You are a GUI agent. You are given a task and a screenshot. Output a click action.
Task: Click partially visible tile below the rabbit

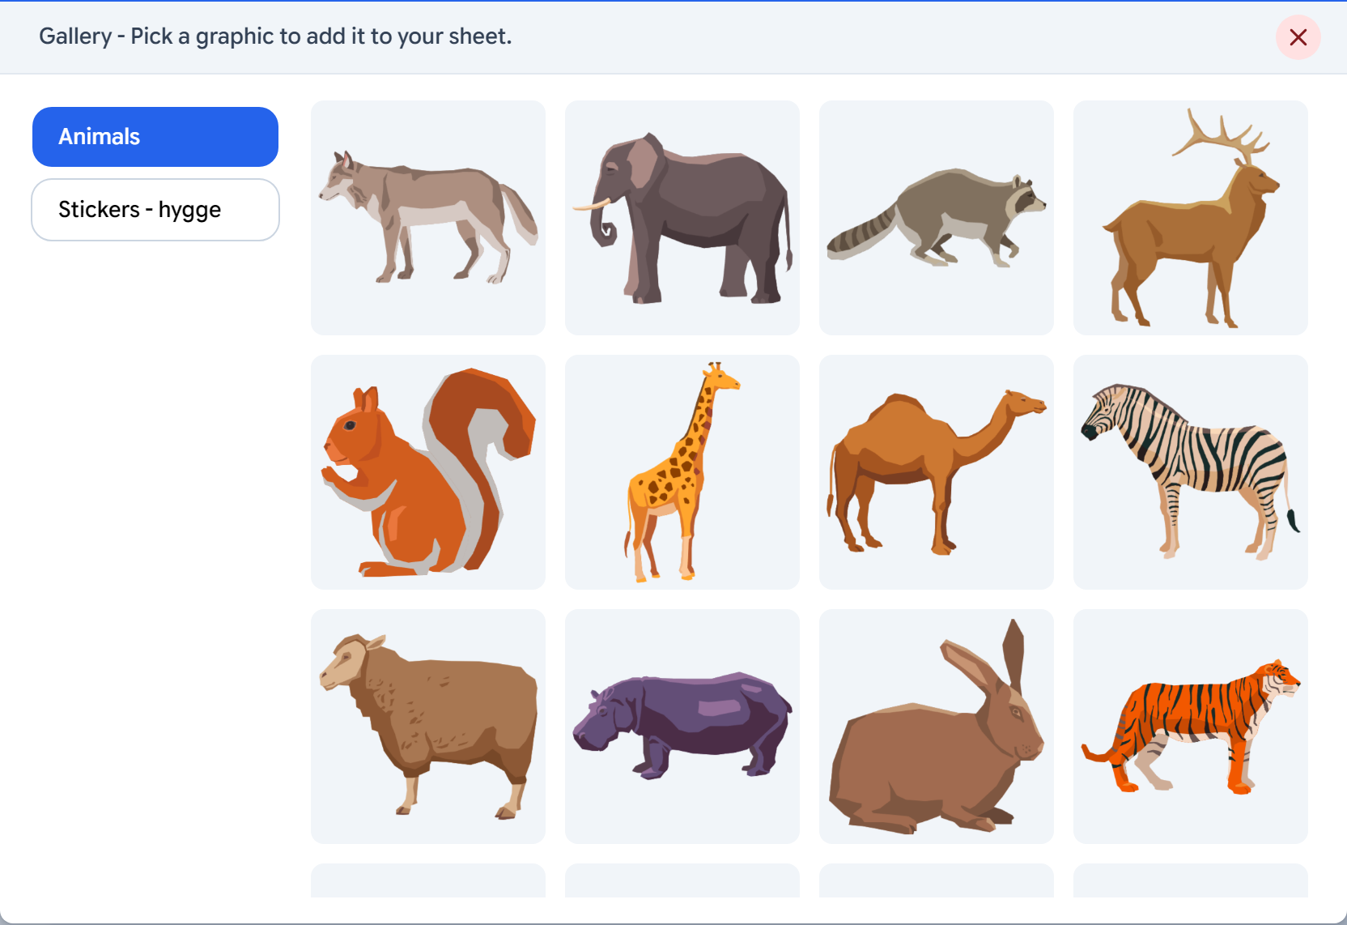point(937,880)
